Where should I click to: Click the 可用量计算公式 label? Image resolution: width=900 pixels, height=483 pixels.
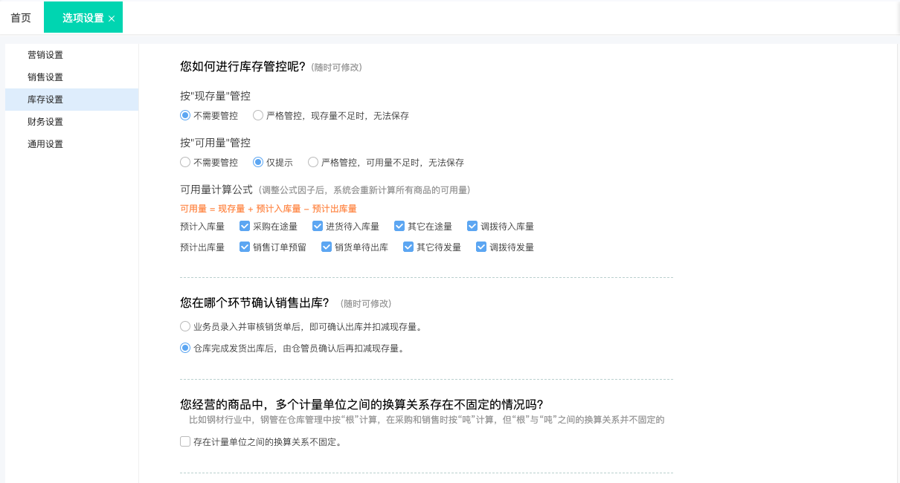pyautogui.click(x=216, y=189)
